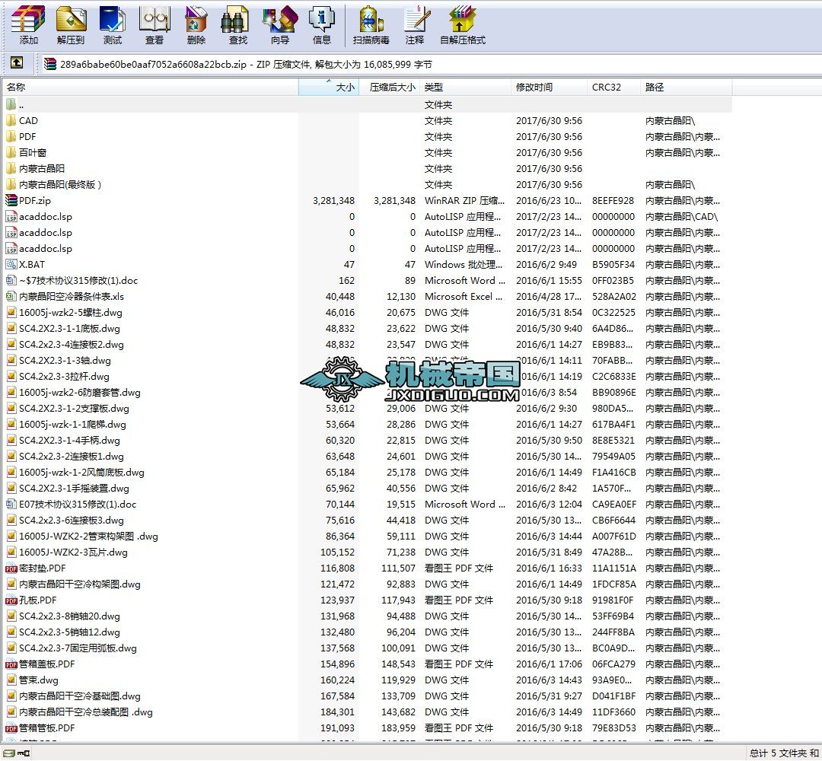
Task: Select the 孔板.PDF file icon
Action: (x=11, y=600)
